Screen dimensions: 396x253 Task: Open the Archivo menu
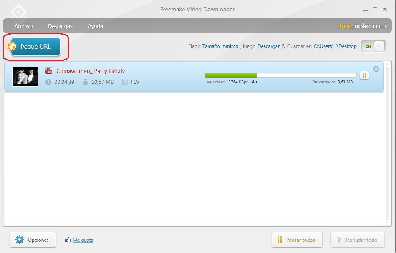[x=23, y=26]
